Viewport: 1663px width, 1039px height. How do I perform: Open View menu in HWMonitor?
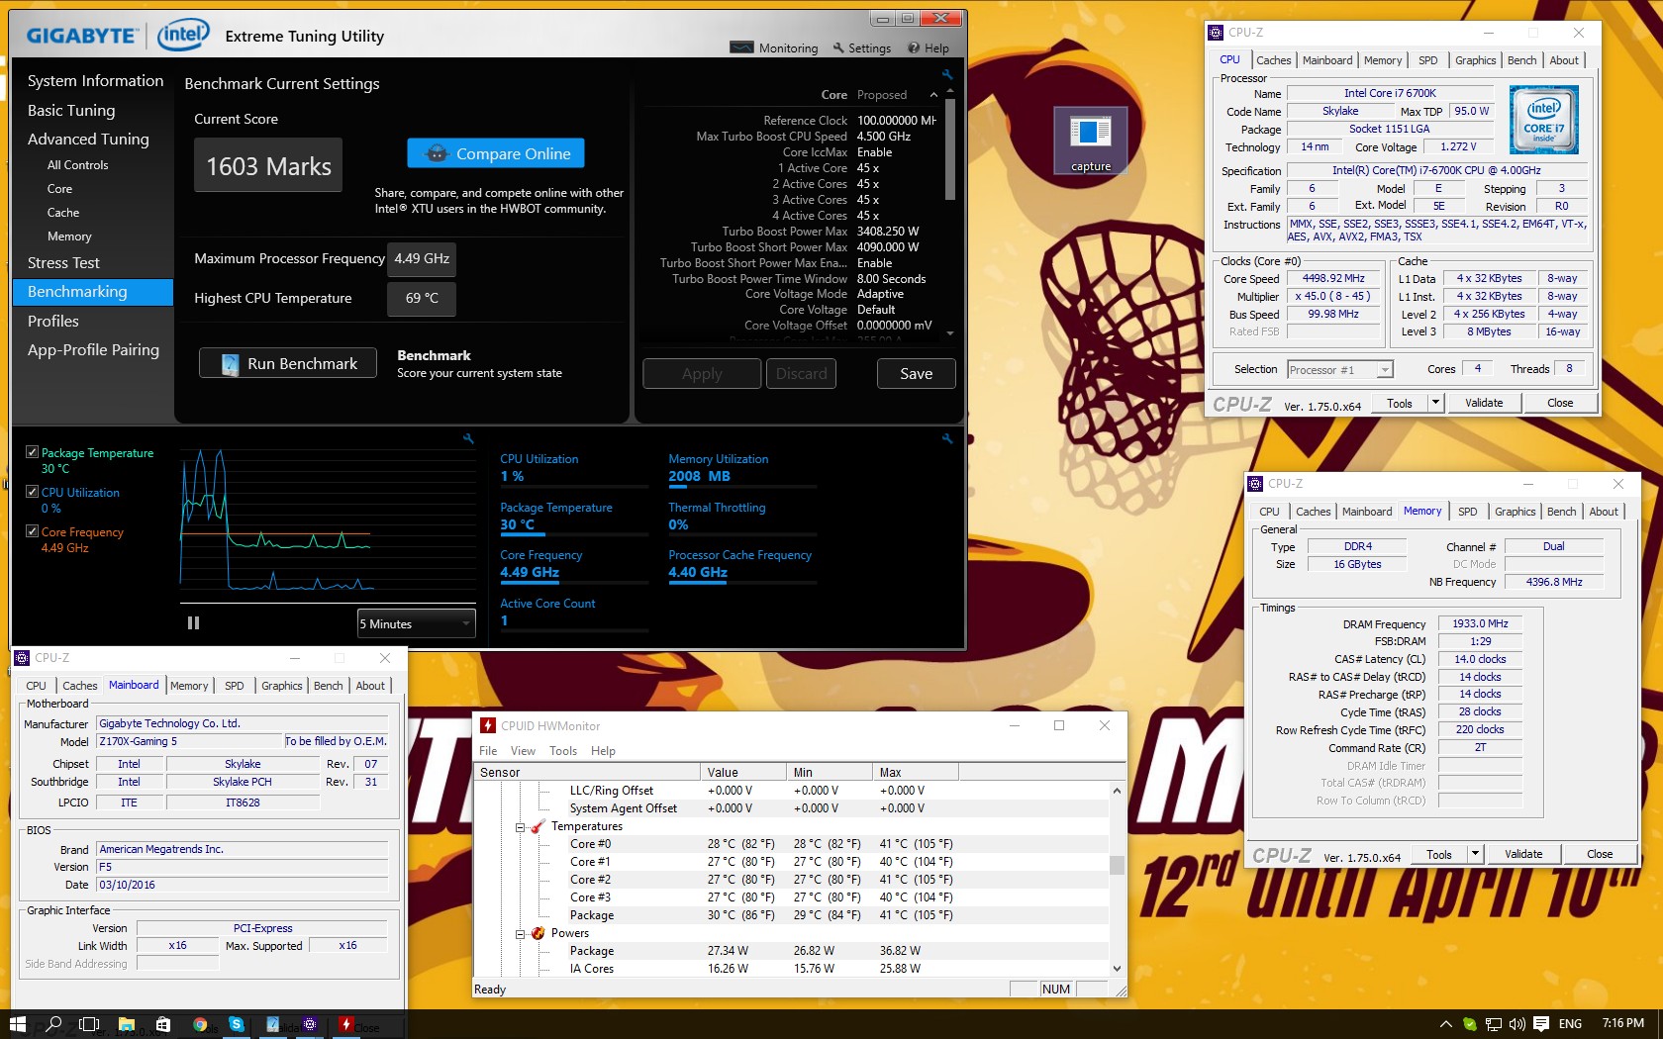point(523,751)
